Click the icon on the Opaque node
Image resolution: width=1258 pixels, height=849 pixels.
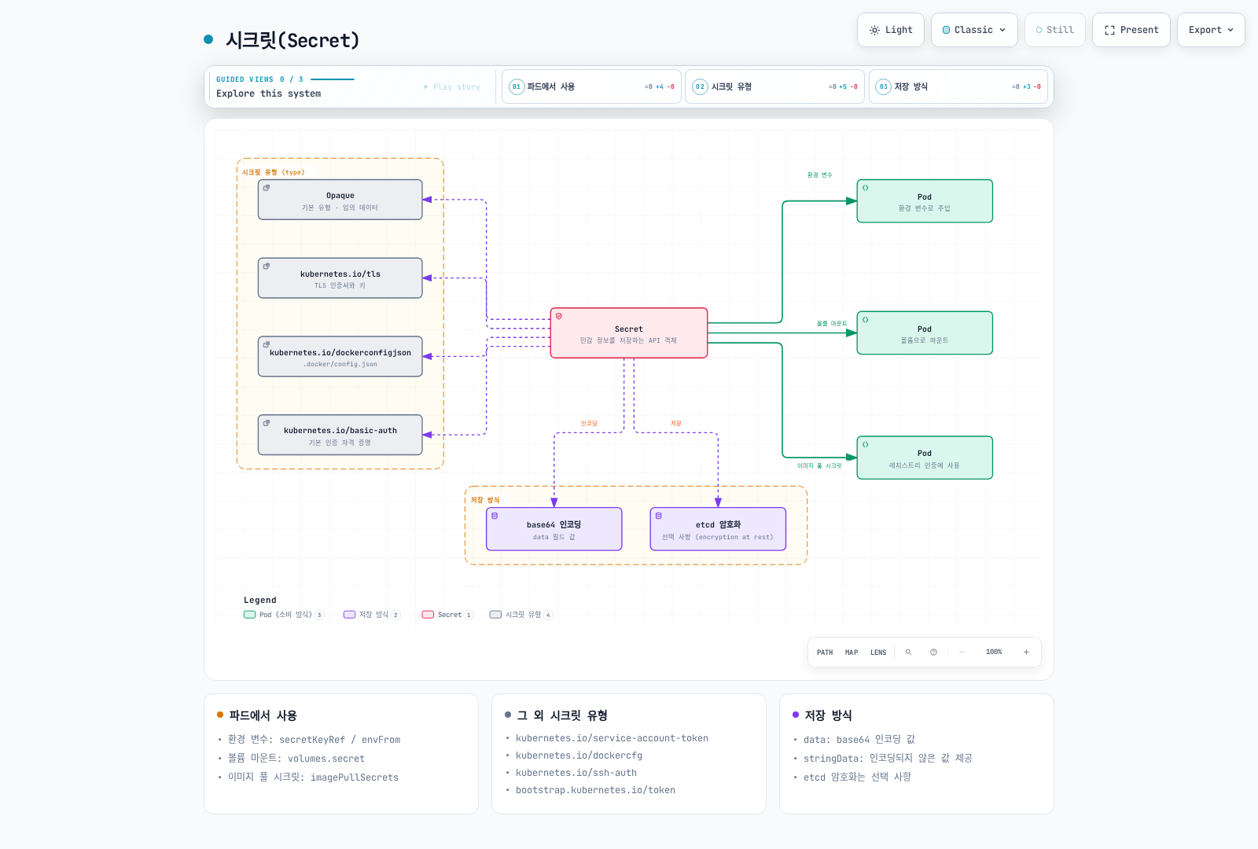267,188
